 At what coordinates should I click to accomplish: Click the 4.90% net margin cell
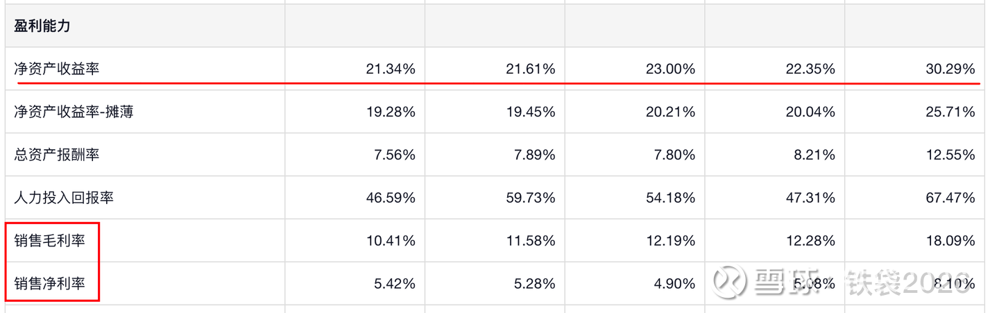point(674,283)
